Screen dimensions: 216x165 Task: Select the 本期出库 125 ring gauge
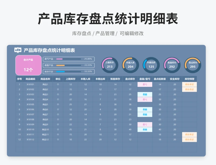(151, 65)
